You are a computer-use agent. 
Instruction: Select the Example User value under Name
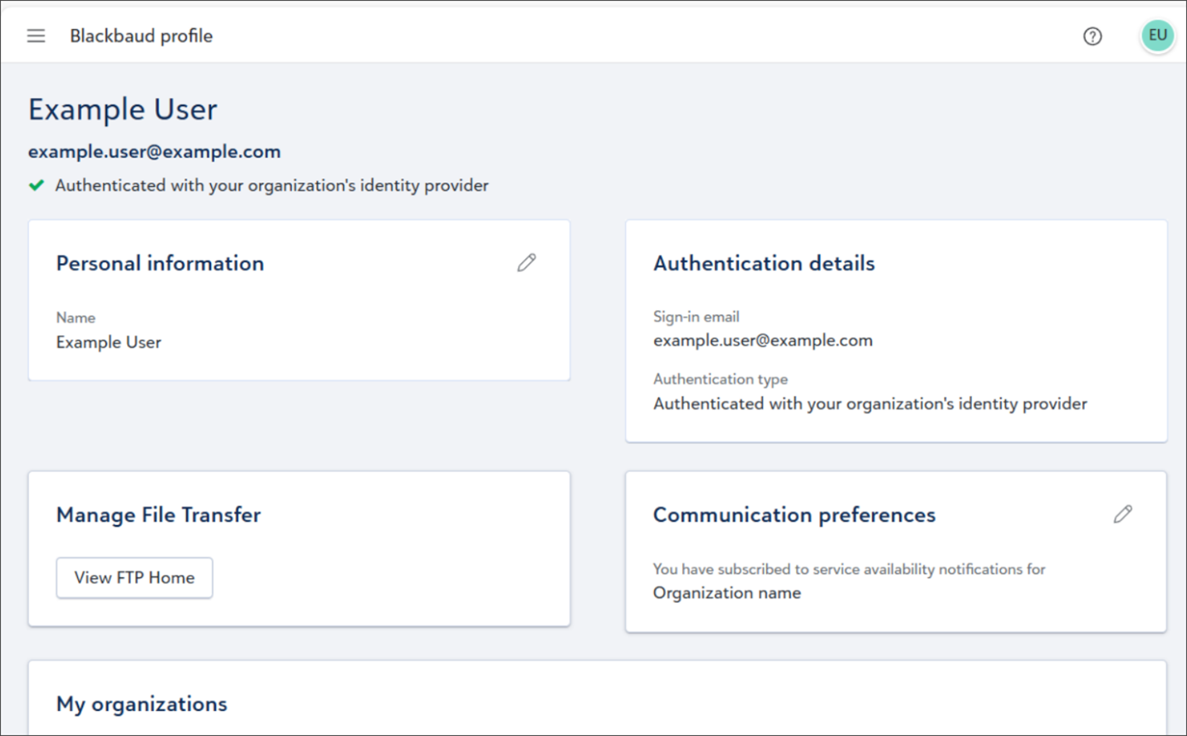(x=109, y=342)
